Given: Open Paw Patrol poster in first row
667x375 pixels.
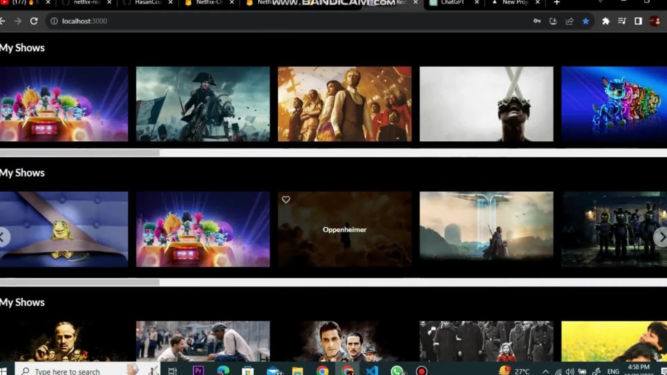Looking at the screenshot, I should coord(614,104).
